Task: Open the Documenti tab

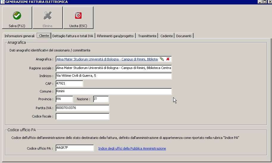Action: tap(184, 36)
